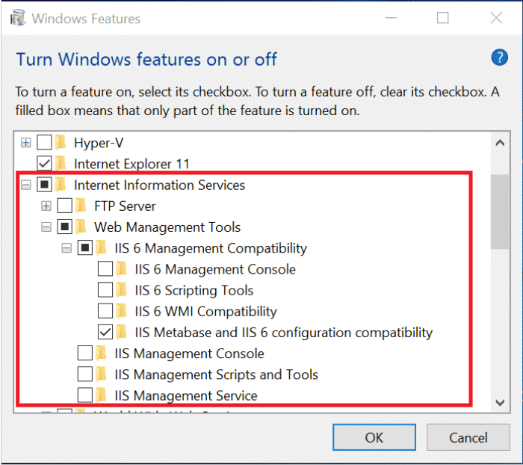This screenshot has width=523, height=465.
Task: Click the Internet Explorer 11 folder icon
Action: (x=61, y=163)
